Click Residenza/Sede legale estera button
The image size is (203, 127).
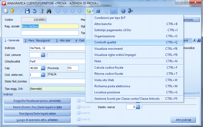pos(37,113)
